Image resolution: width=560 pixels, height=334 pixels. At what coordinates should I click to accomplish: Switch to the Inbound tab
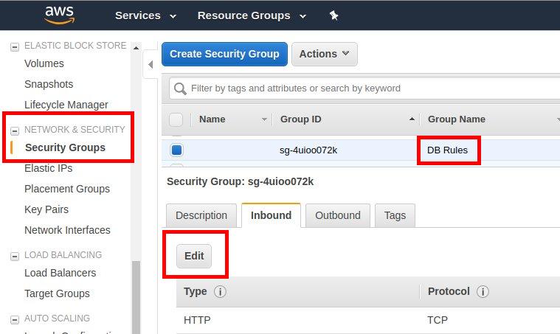(271, 215)
